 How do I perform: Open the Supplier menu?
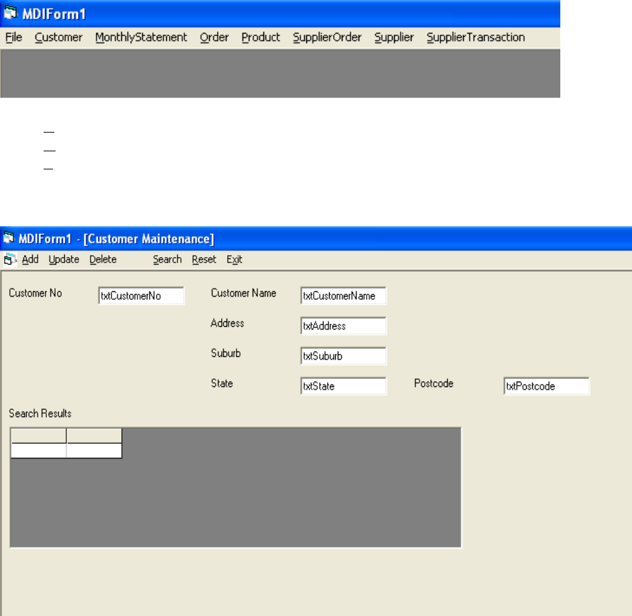click(x=394, y=37)
